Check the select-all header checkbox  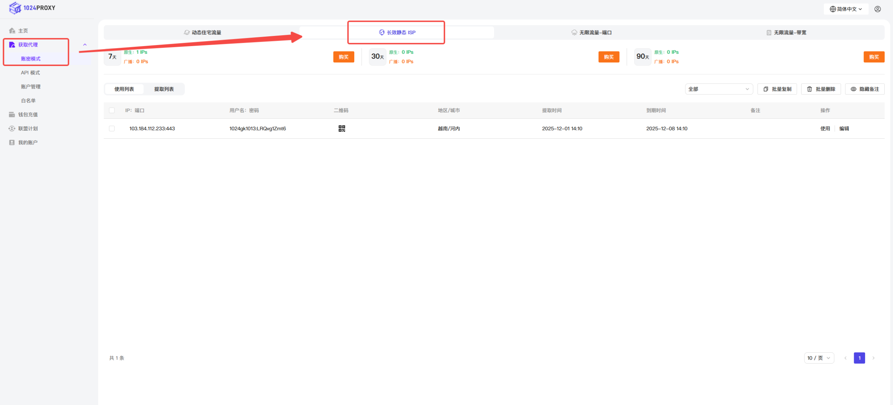click(112, 110)
